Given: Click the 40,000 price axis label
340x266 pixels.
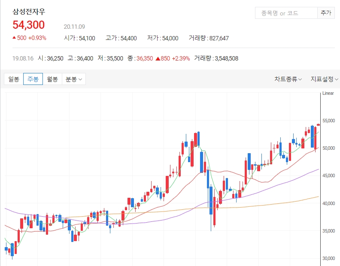Looking at the screenshot, I should (328, 203).
